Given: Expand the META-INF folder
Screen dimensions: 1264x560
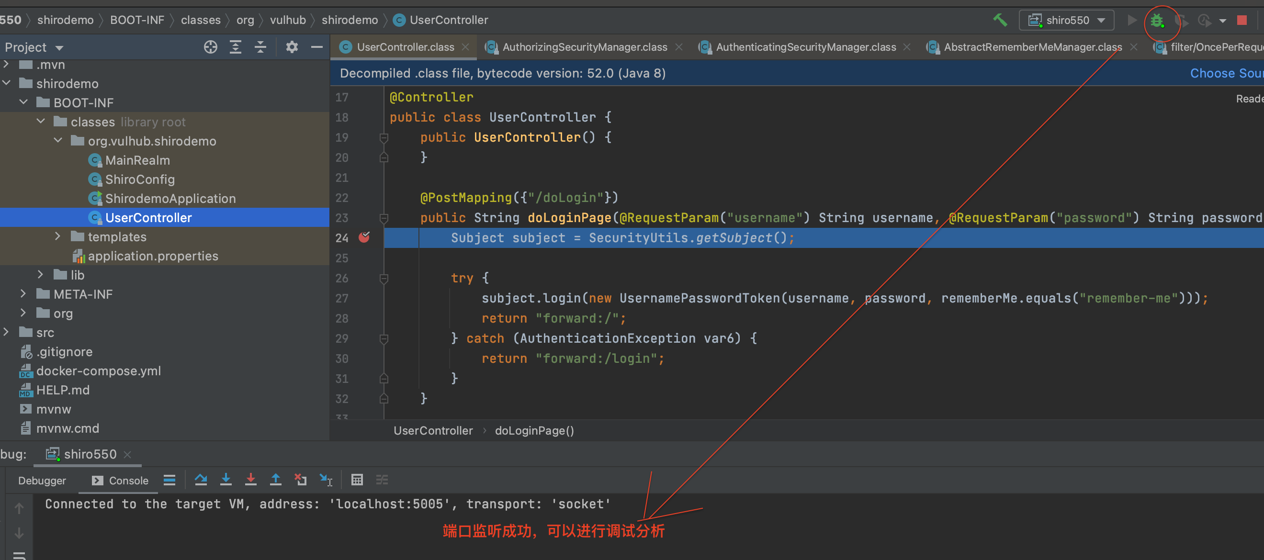Looking at the screenshot, I should [23, 294].
